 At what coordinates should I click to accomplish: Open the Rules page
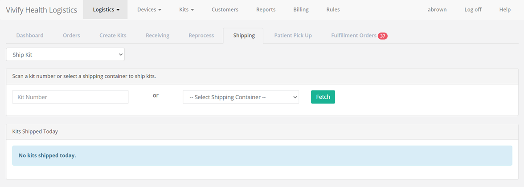(333, 10)
